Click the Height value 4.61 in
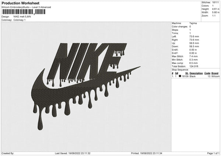Viewport: 221px width, 156px height. click(x=215, y=9)
